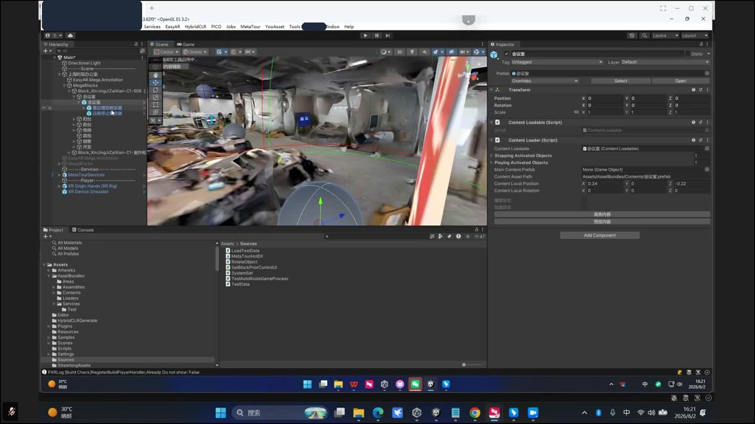Select the Rotate tool in Scene

(156, 90)
